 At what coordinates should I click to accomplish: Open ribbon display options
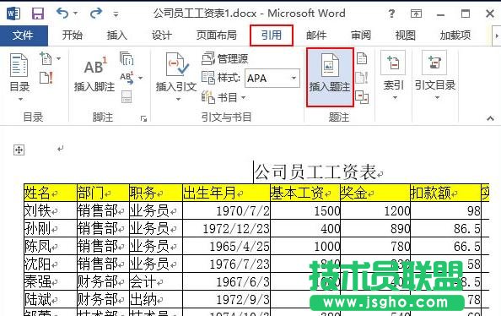[416, 14]
